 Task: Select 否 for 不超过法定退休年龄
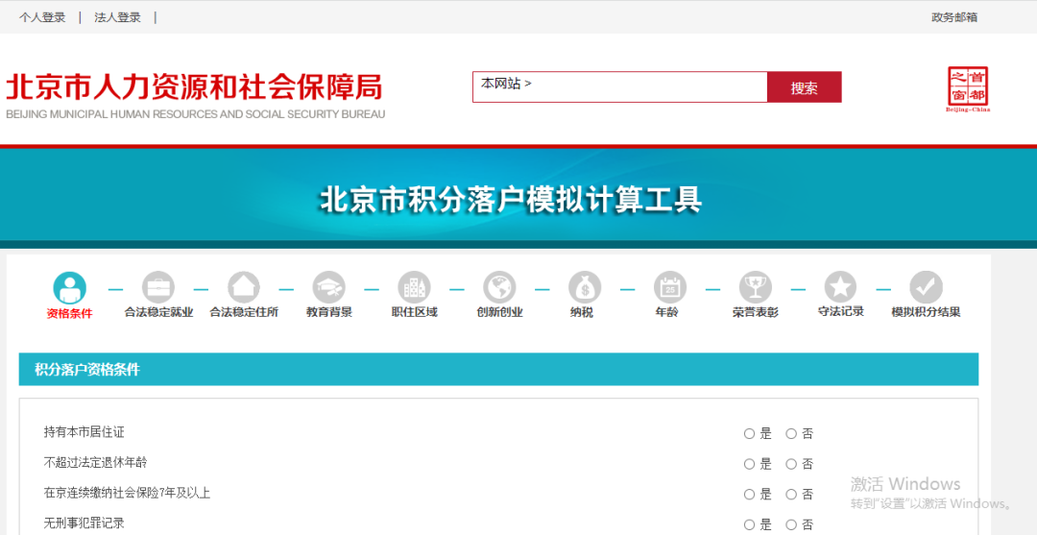pos(791,464)
